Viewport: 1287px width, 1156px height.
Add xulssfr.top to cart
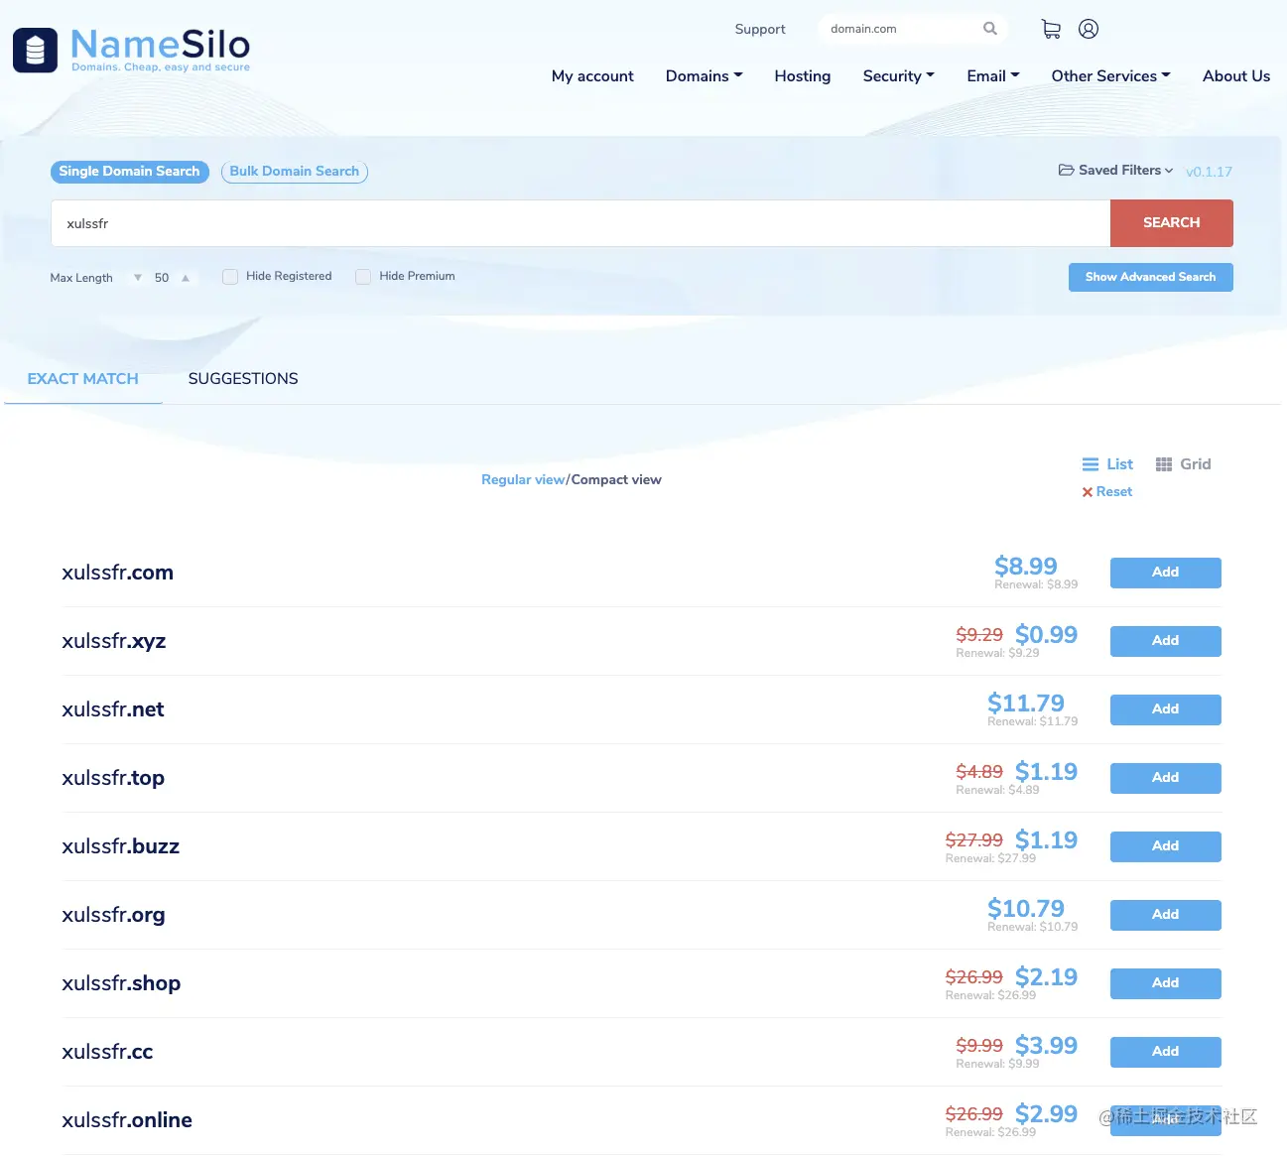pyautogui.click(x=1166, y=778)
